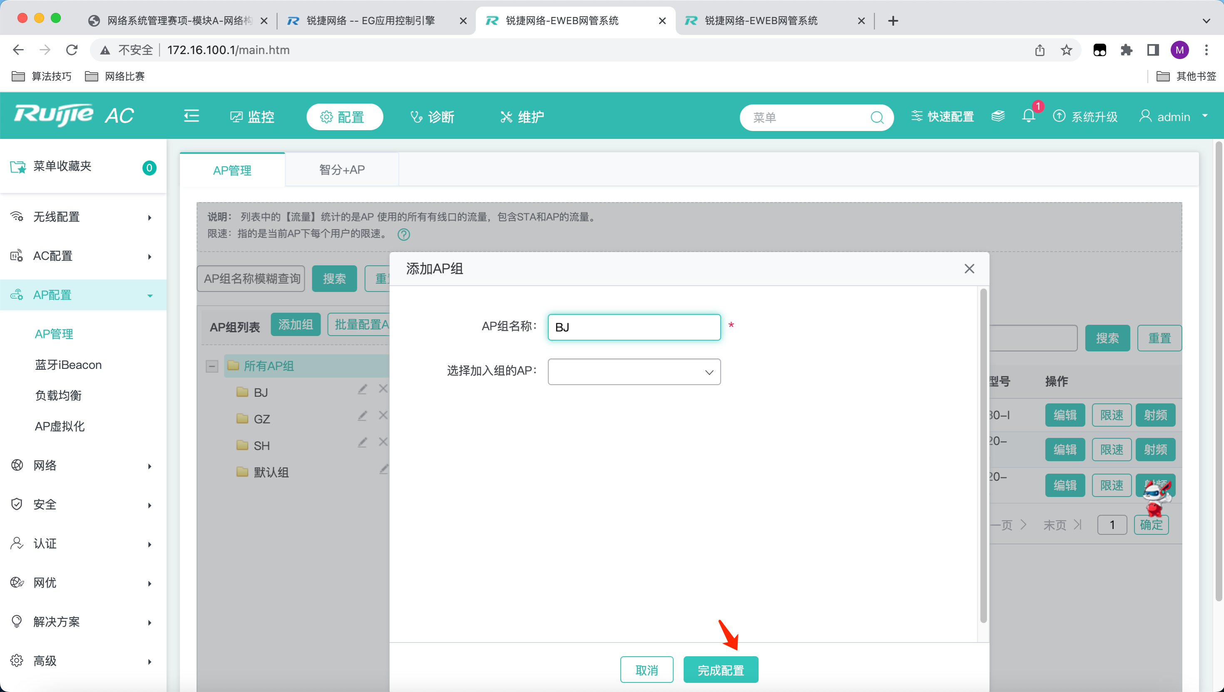
Task: Switch to the 智分+AP tab
Action: click(x=341, y=170)
